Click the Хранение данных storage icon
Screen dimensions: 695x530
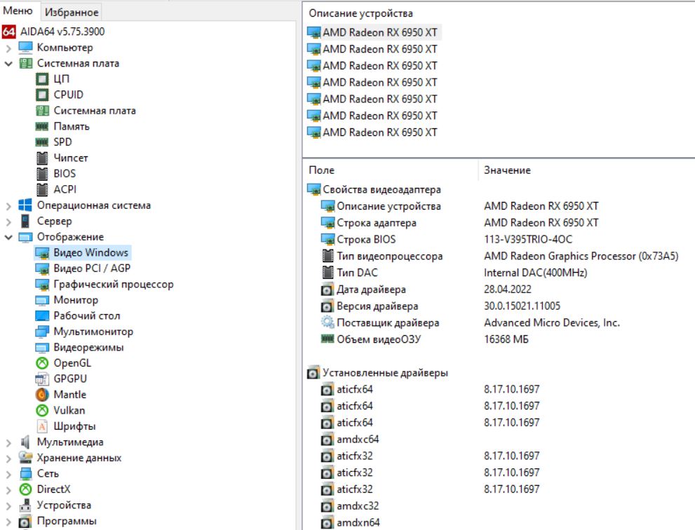click(x=25, y=458)
